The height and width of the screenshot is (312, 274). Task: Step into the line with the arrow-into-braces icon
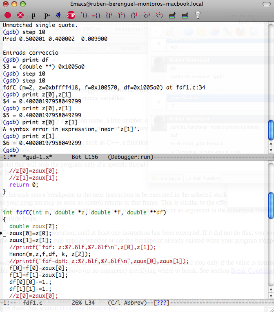click(122, 15)
